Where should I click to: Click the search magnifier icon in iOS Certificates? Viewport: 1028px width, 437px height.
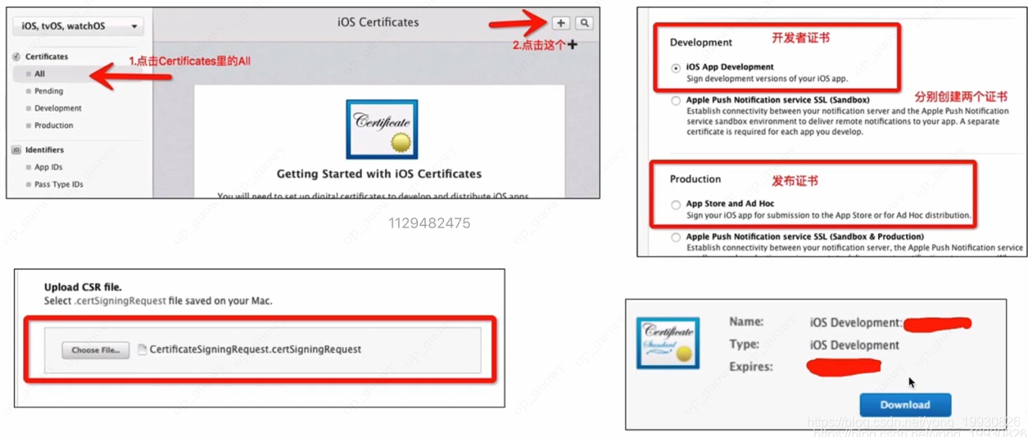pos(584,23)
